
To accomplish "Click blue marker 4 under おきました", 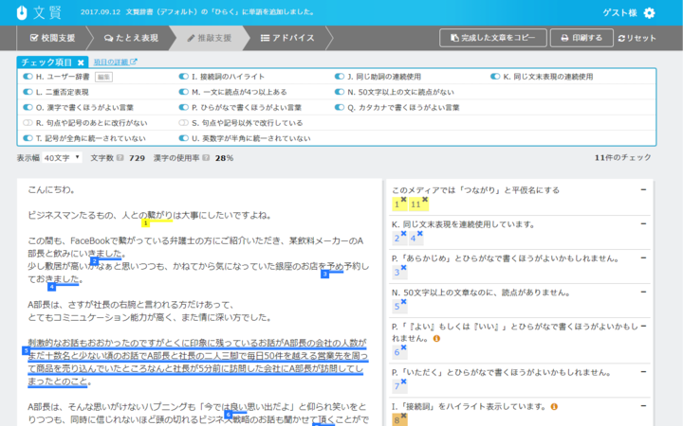I will pos(52,287).
